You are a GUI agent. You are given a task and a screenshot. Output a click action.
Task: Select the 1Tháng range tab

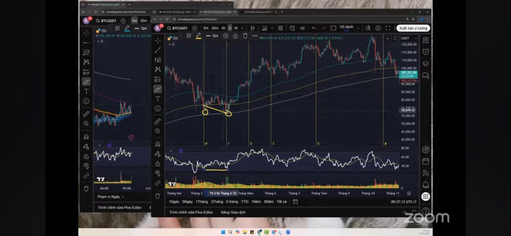[x=202, y=201]
